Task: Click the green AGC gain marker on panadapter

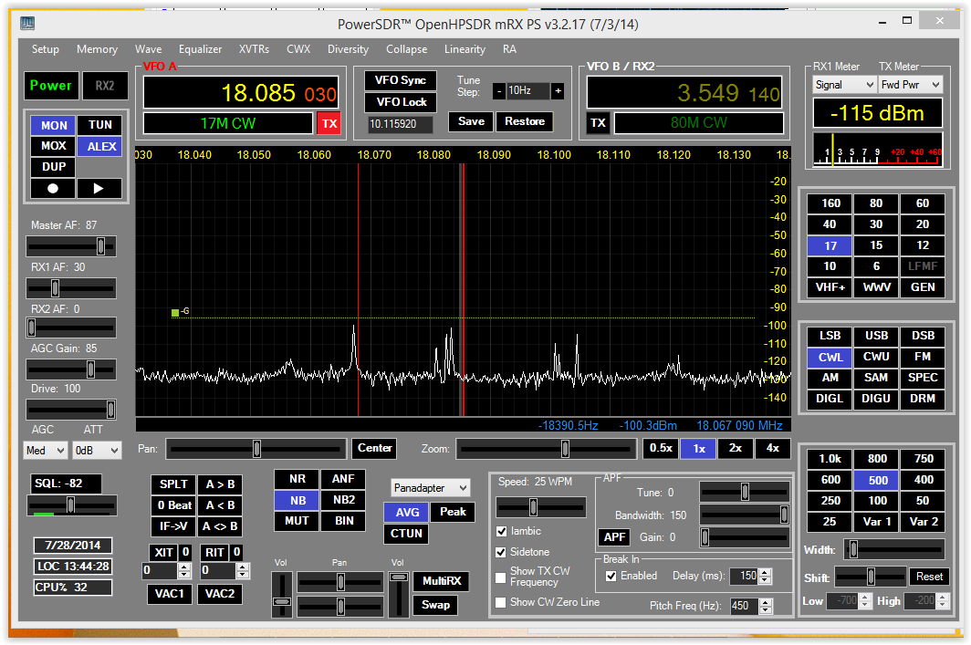Action: tap(175, 313)
